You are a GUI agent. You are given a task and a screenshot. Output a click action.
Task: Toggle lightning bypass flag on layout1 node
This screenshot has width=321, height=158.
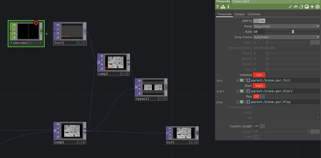(x=139, y=85)
